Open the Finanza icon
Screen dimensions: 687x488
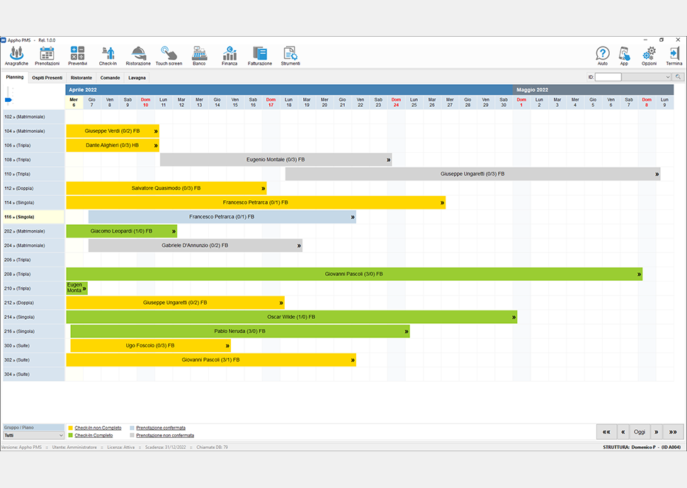[x=229, y=56]
